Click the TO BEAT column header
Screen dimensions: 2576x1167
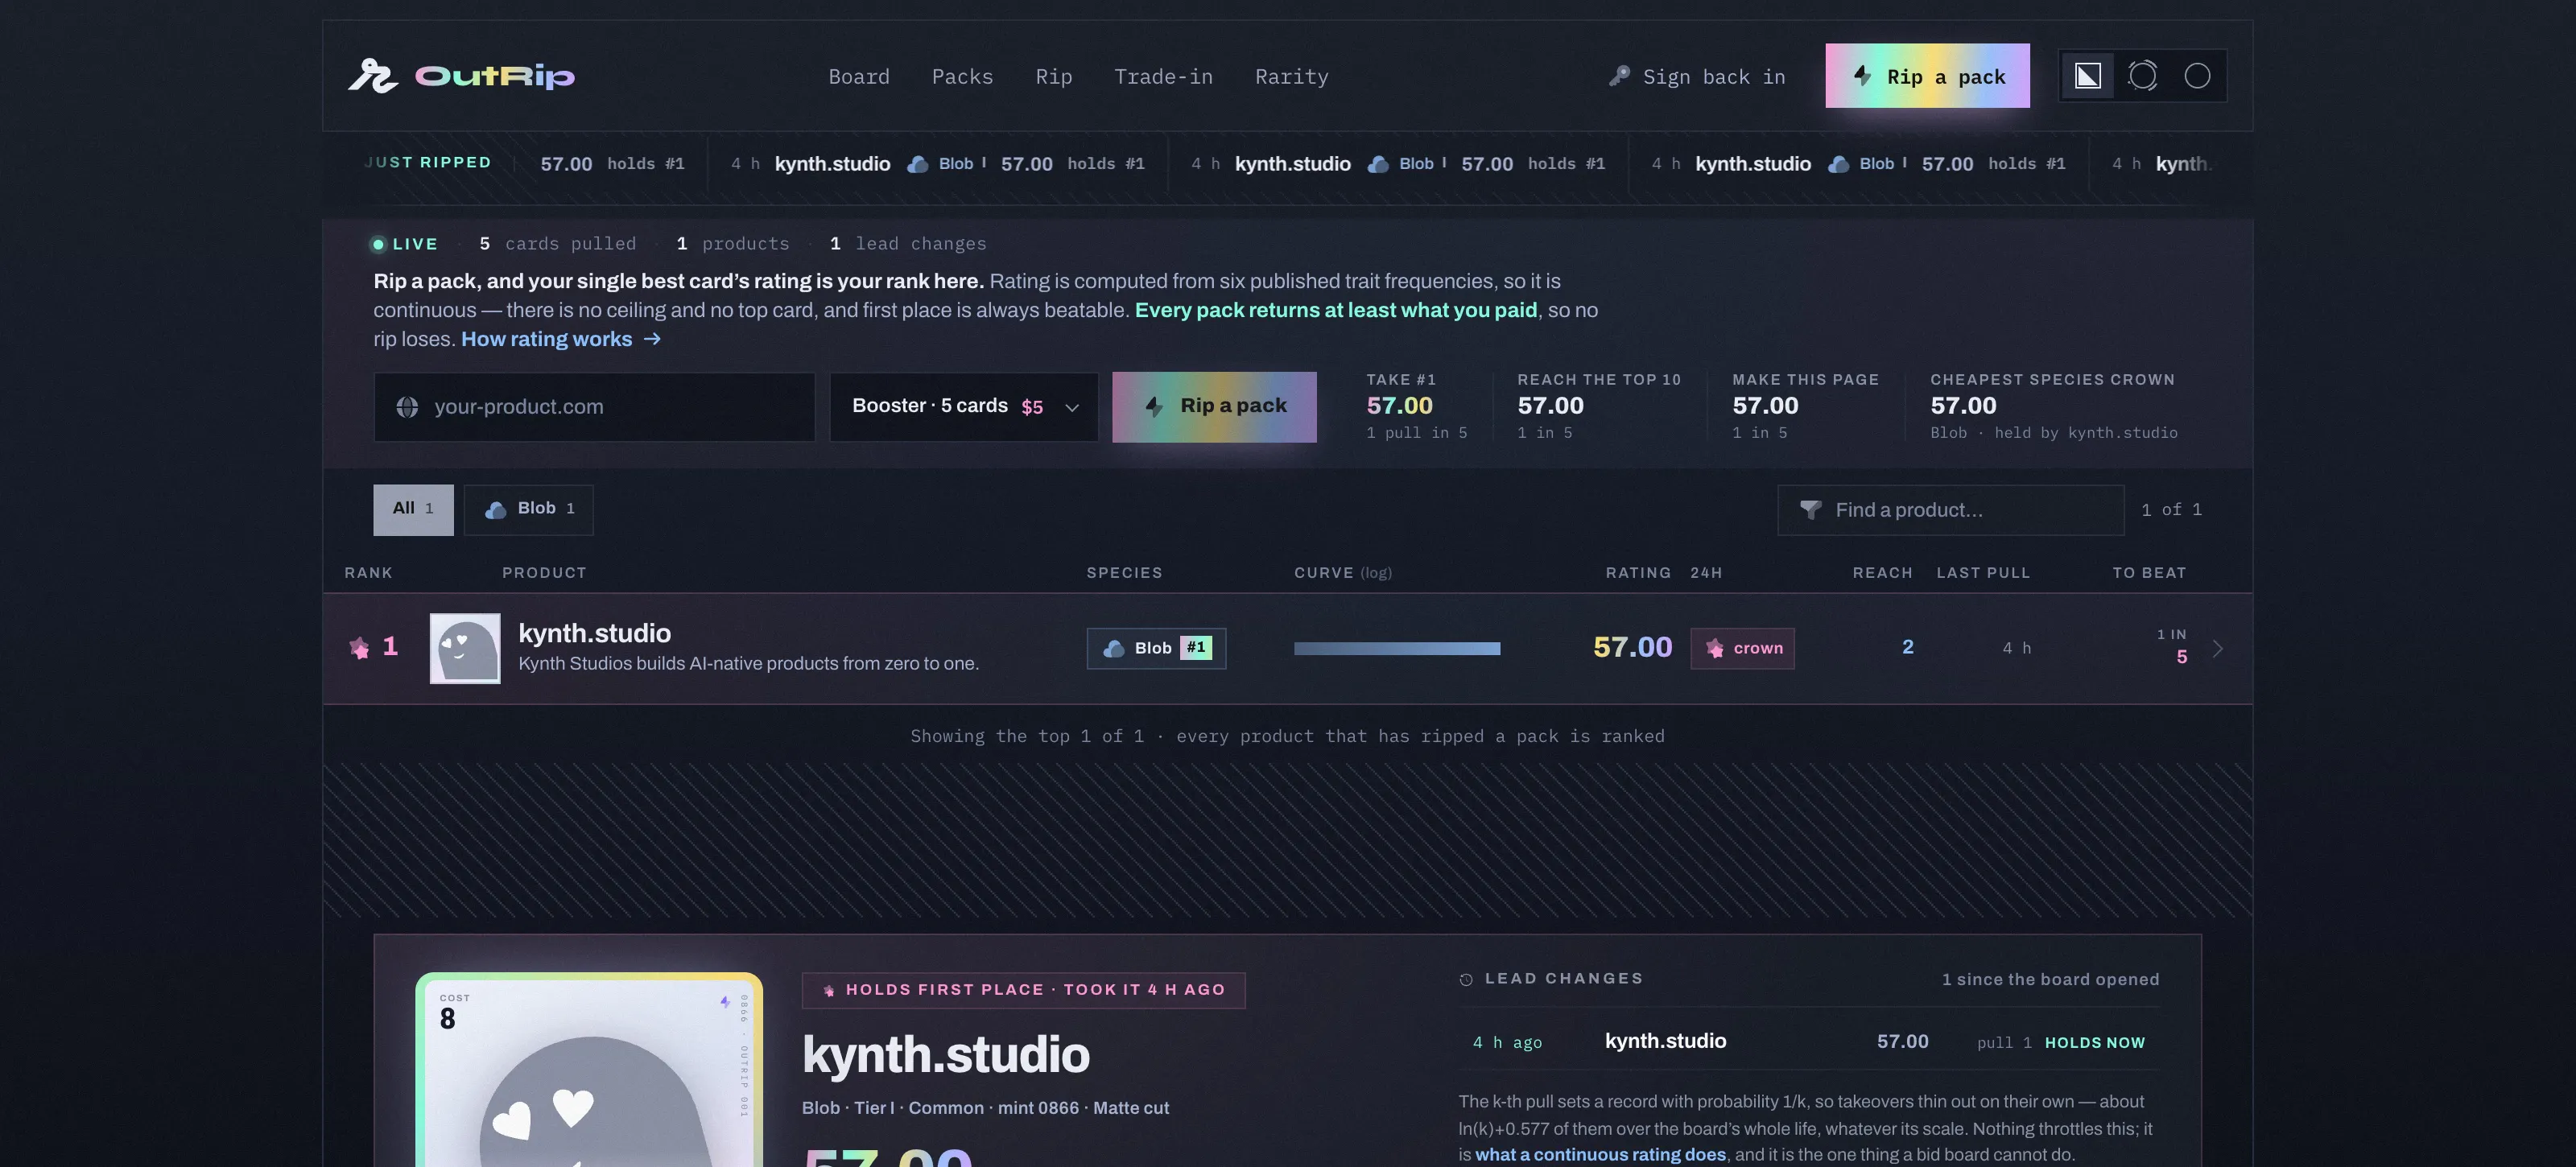[2149, 573]
